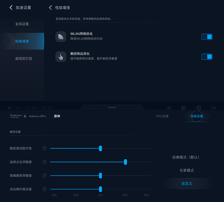224x202 pixels.
Task: Click the panel drag handle bar
Action: 112,107
